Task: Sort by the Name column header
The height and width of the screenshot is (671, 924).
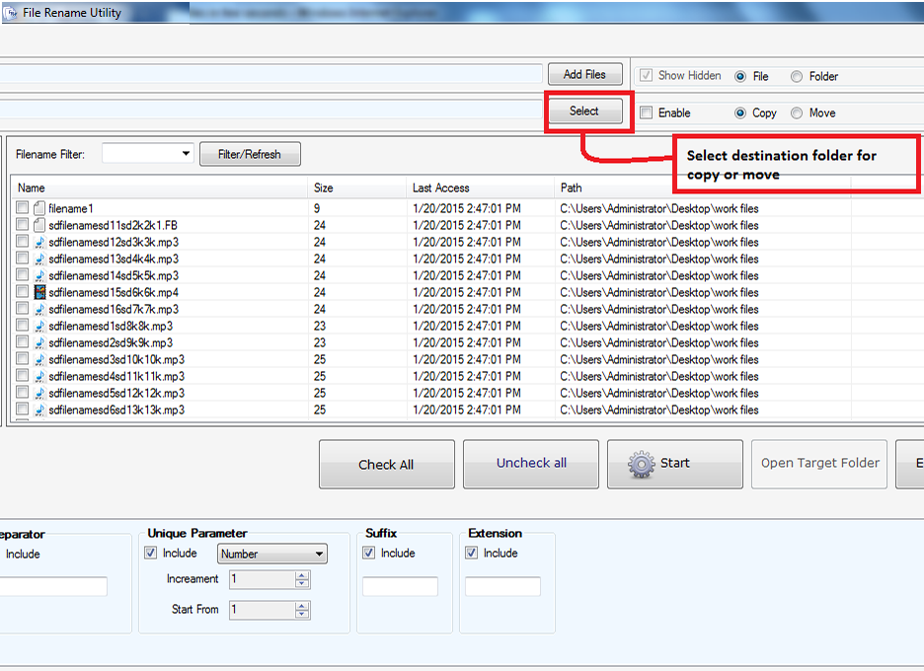Action: tap(159, 187)
